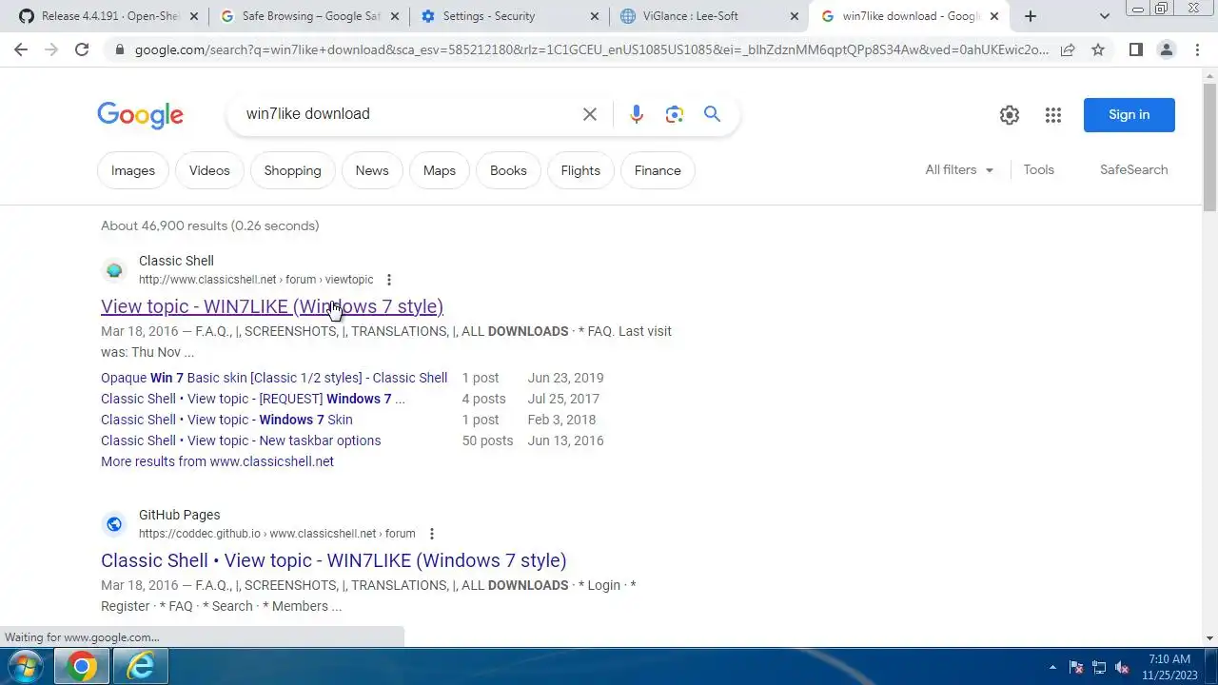Click the Chrome profile avatar icon

pyautogui.click(x=1166, y=49)
